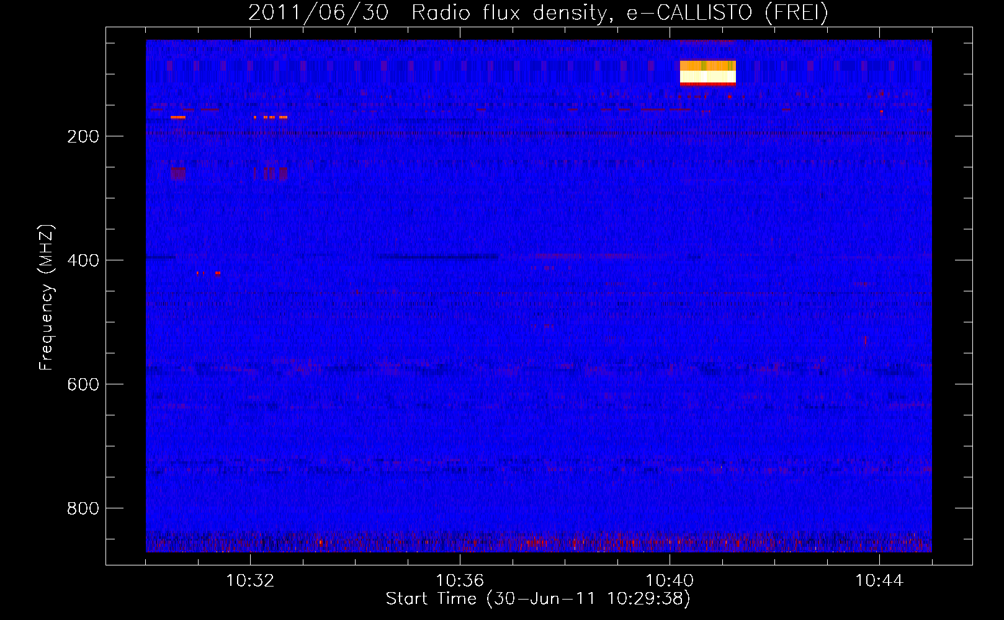This screenshot has height=620, width=1004.
Task: Click the bright yellow-white burst near 10:40
Action: 708,73
